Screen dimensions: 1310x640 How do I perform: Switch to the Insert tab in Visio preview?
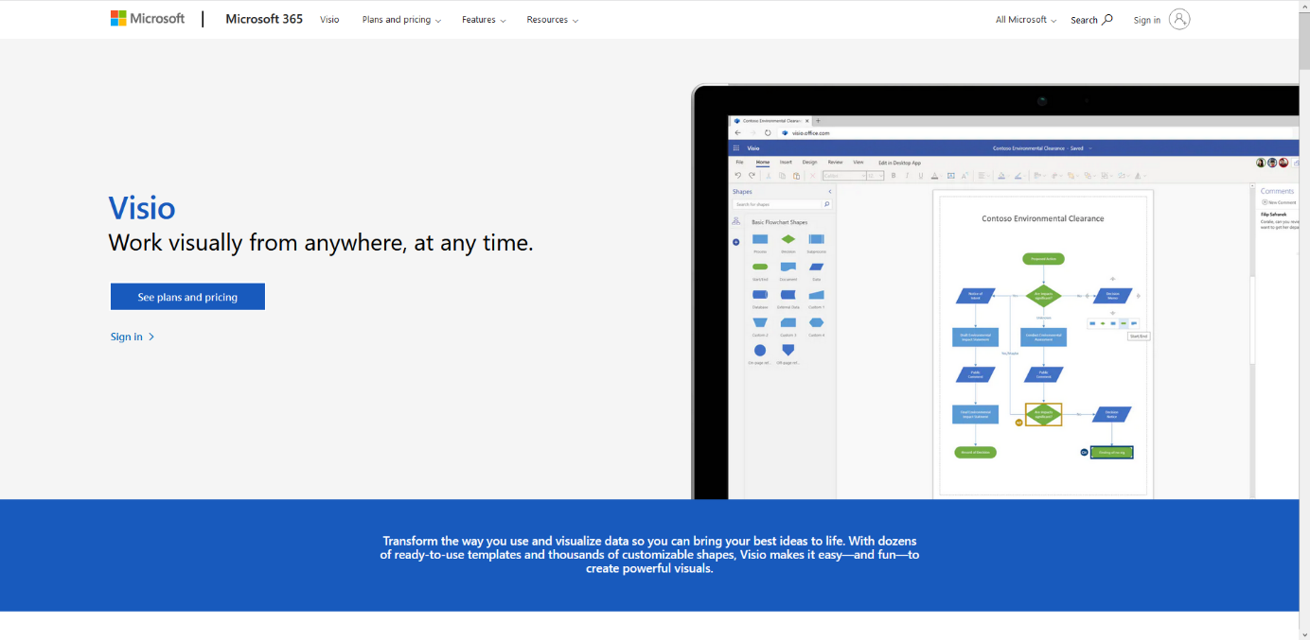point(786,163)
